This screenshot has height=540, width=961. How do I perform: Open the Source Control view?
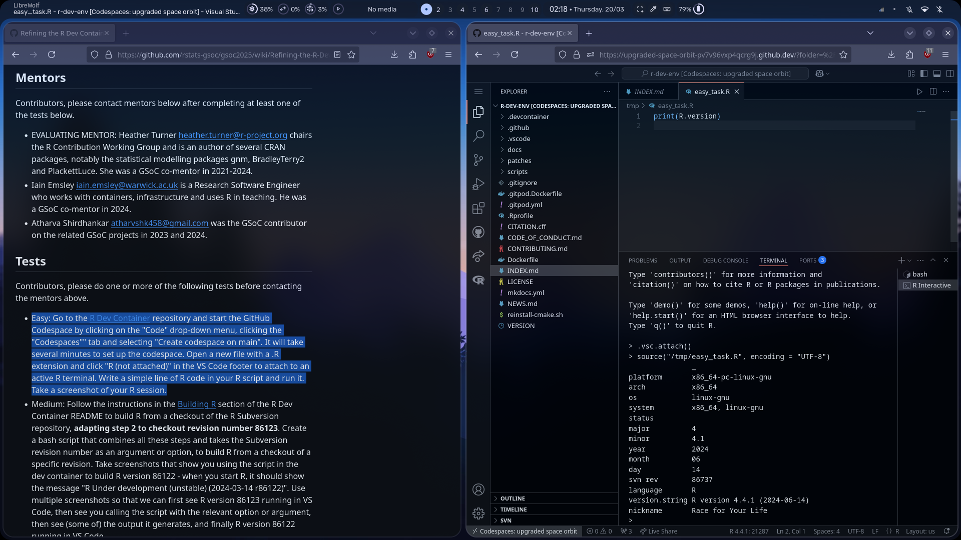pyautogui.click(x=478, y=159)
